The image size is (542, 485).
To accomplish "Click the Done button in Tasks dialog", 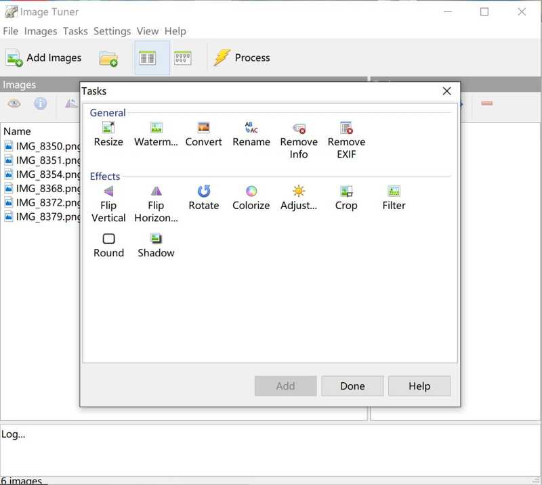I will tap(352, 386).
